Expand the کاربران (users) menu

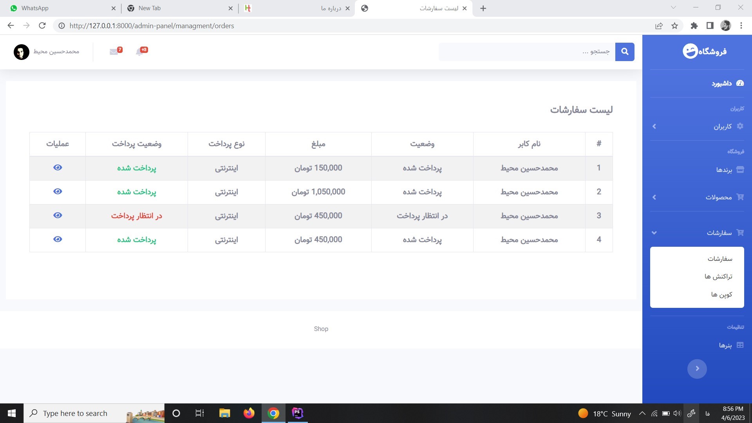coord(725,126)
